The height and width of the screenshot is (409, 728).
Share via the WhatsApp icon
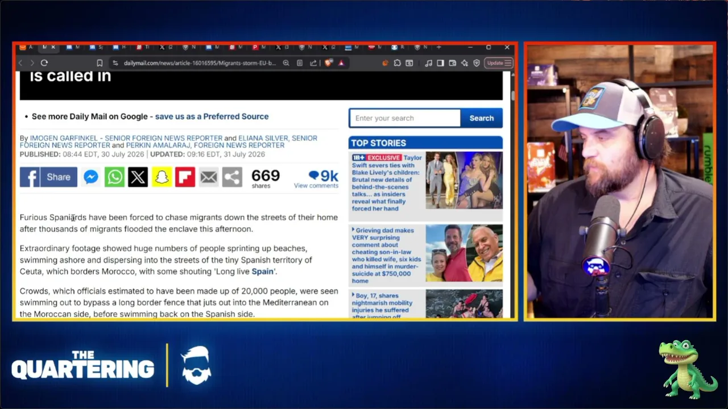pyautogui.click(x=114, y=177)
